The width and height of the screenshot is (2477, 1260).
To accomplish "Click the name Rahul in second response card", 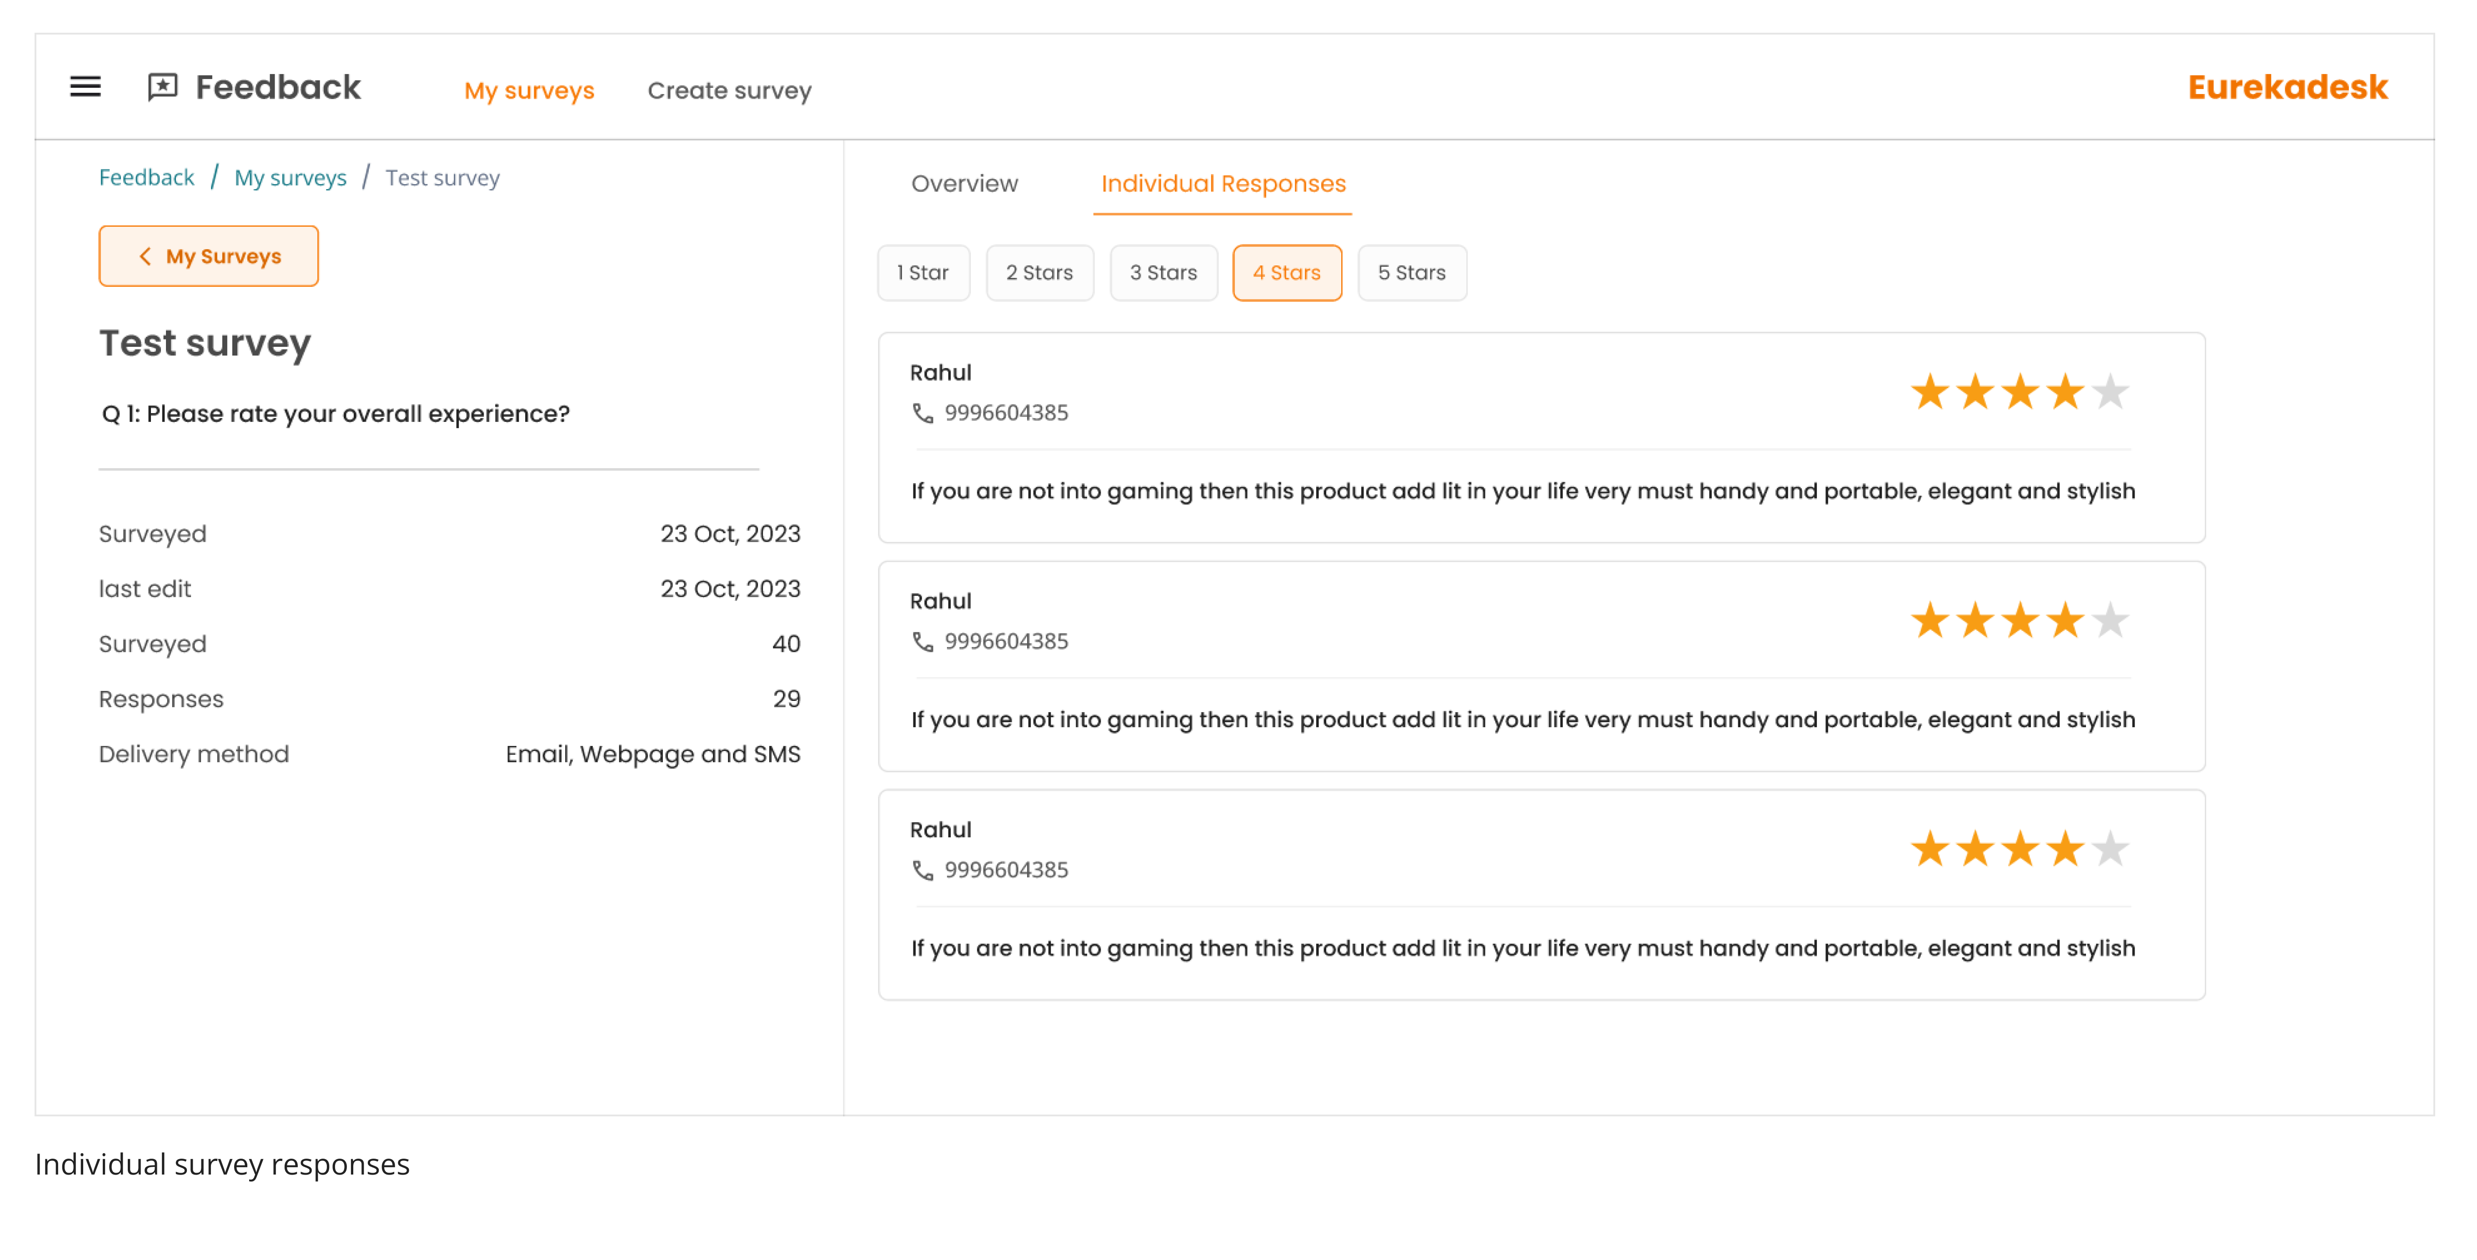I will click(x=940, y=602).
